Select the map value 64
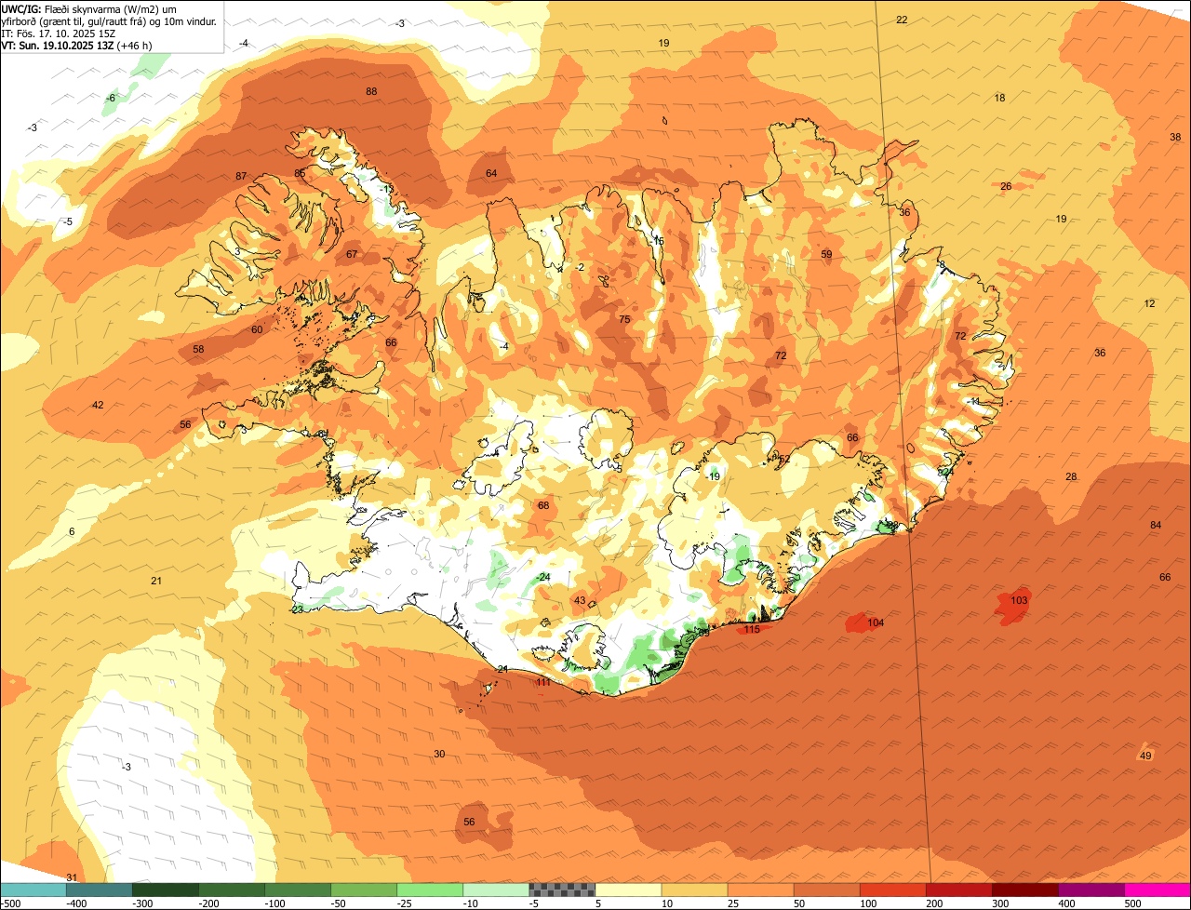1191x910 pixels. (491, 173)
